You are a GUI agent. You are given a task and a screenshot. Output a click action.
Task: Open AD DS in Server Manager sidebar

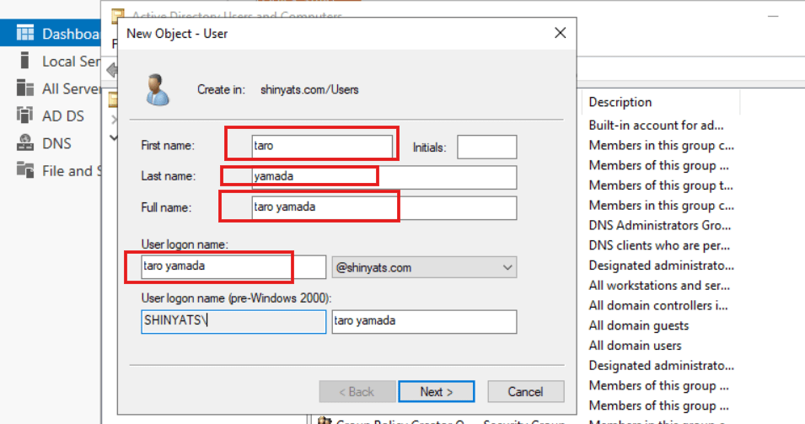coord(51,115)
